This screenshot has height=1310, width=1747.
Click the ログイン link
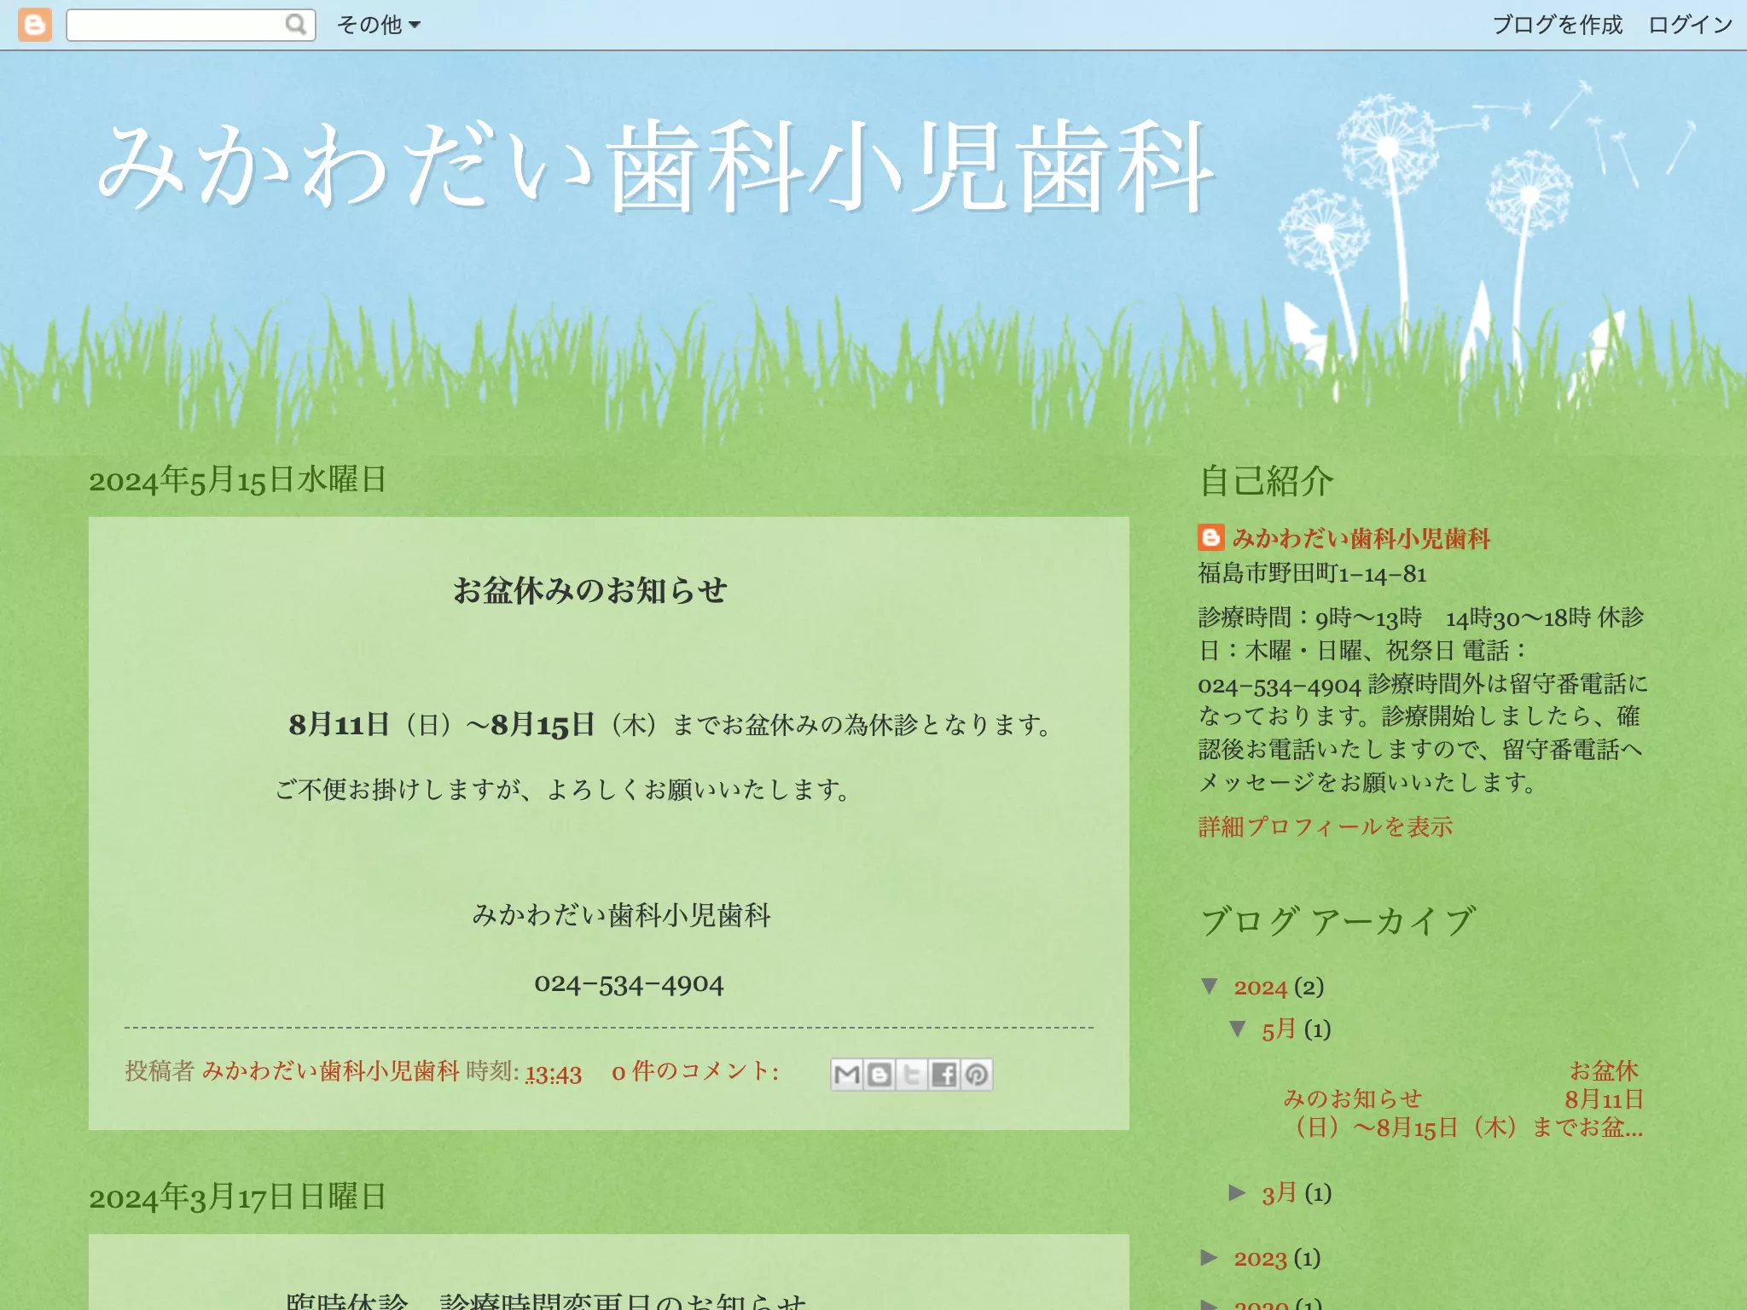tap(1690, 25)
